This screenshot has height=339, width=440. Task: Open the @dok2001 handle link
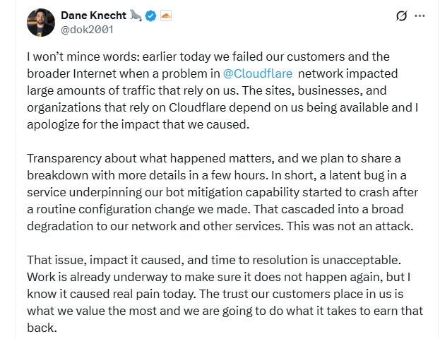(88, 30)
